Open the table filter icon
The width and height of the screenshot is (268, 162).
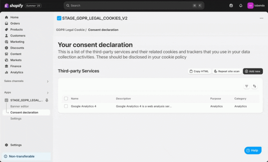pos(246,86)
